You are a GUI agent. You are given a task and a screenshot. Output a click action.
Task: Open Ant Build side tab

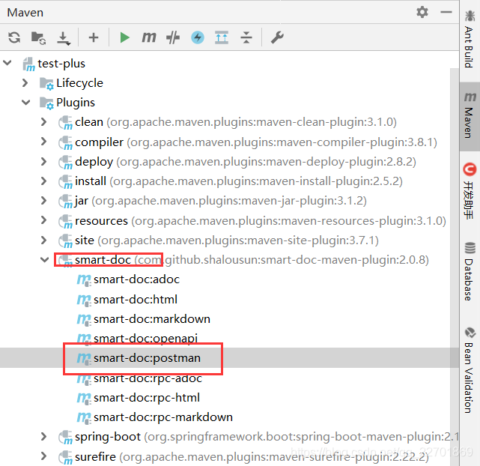point(470,39)
